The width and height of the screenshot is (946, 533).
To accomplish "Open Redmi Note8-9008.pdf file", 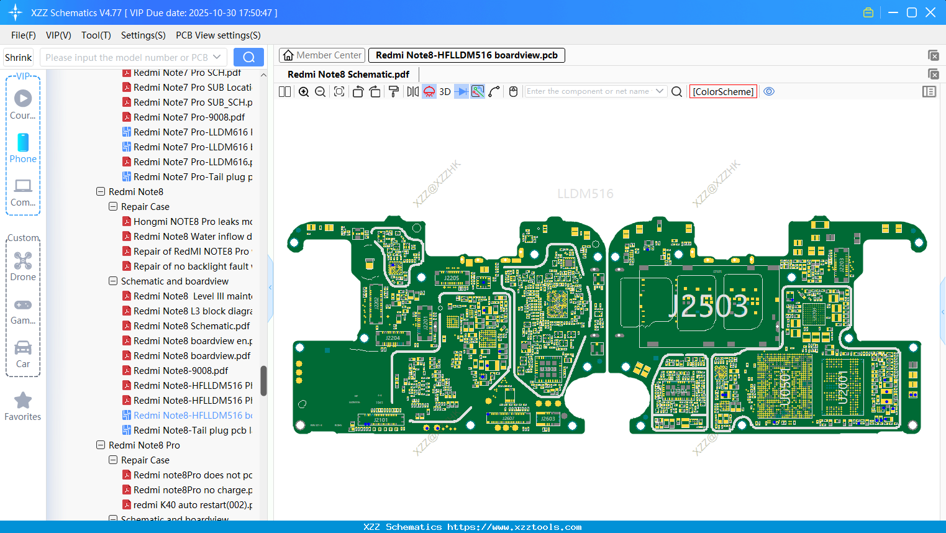I will point(176,371).
